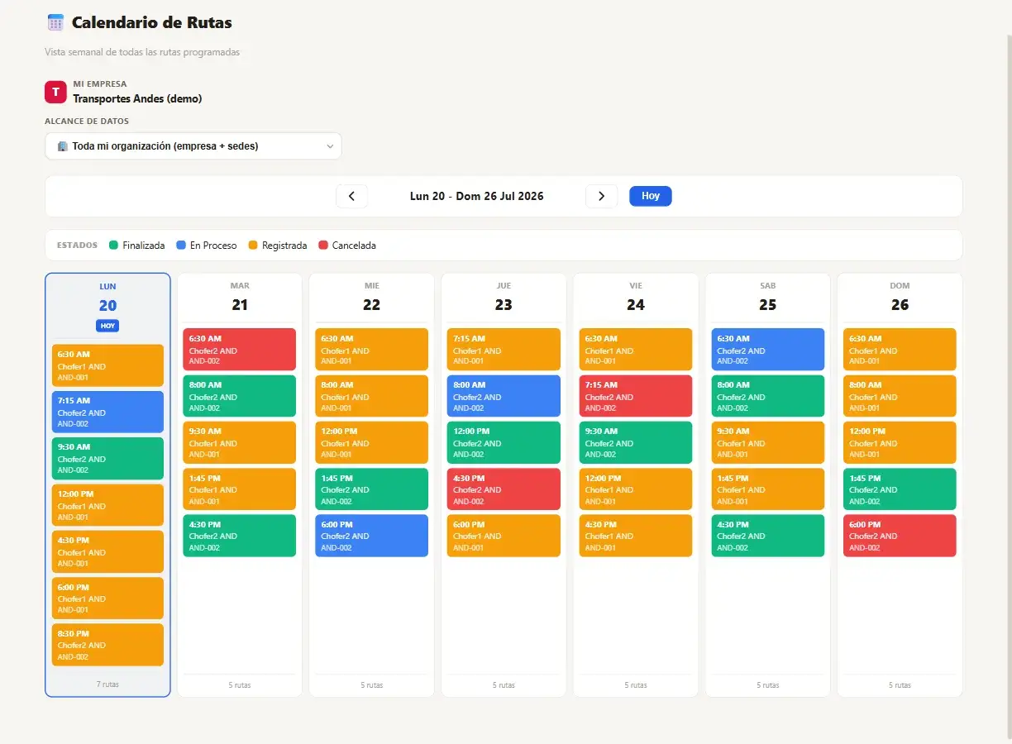Open Tuesday's green 8:00 AM route
The image size is (1012, 744).
(x=240, y=396)
